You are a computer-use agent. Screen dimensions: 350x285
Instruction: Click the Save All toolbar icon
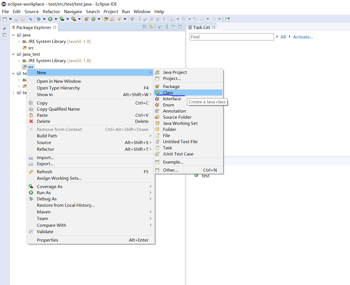pos(23,19)
